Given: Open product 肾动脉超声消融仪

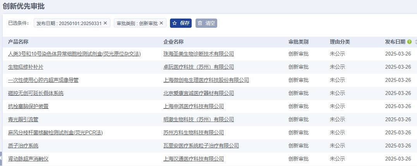Looking at the screenshot, I should coord(28,159).
